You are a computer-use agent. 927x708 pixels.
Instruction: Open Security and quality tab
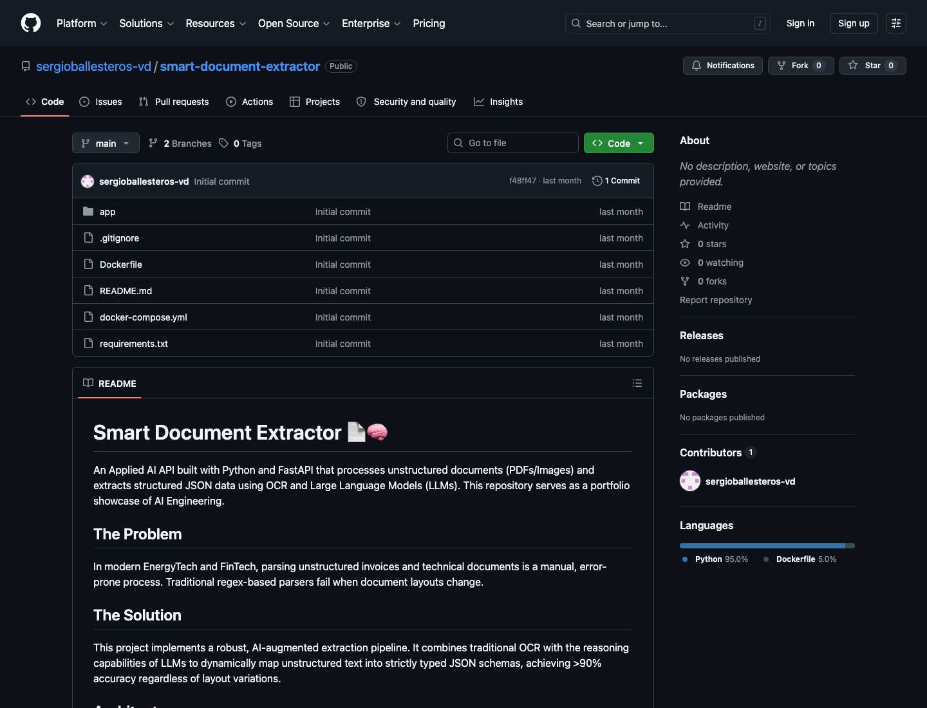[406, 102]
